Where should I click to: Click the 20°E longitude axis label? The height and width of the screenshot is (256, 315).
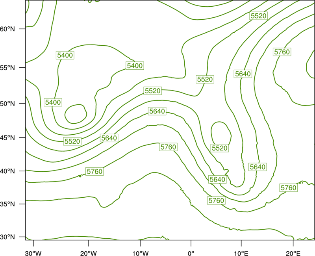[x=293, y=253]
